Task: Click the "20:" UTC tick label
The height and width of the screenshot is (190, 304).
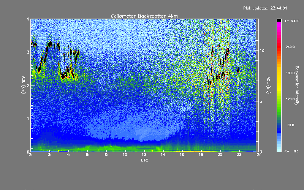Action: 221,155
